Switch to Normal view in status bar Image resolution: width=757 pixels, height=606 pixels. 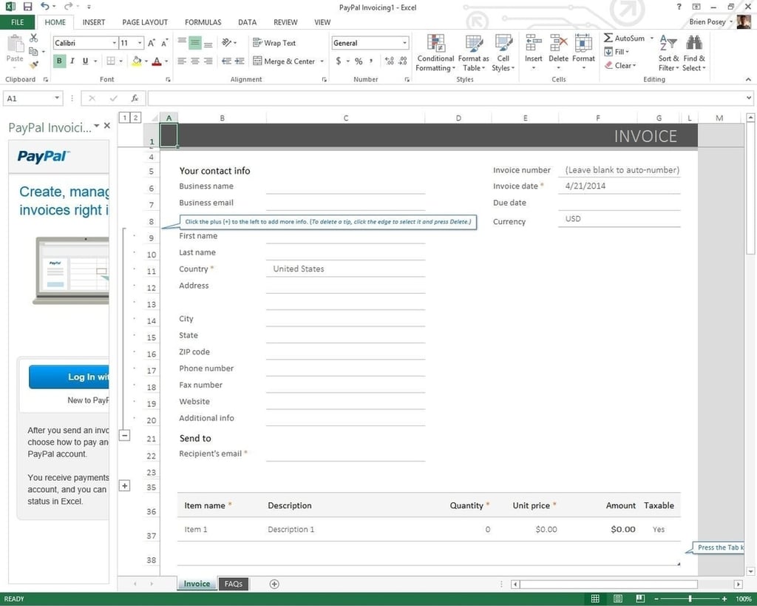pyautogui.click(x=595, y=599)
